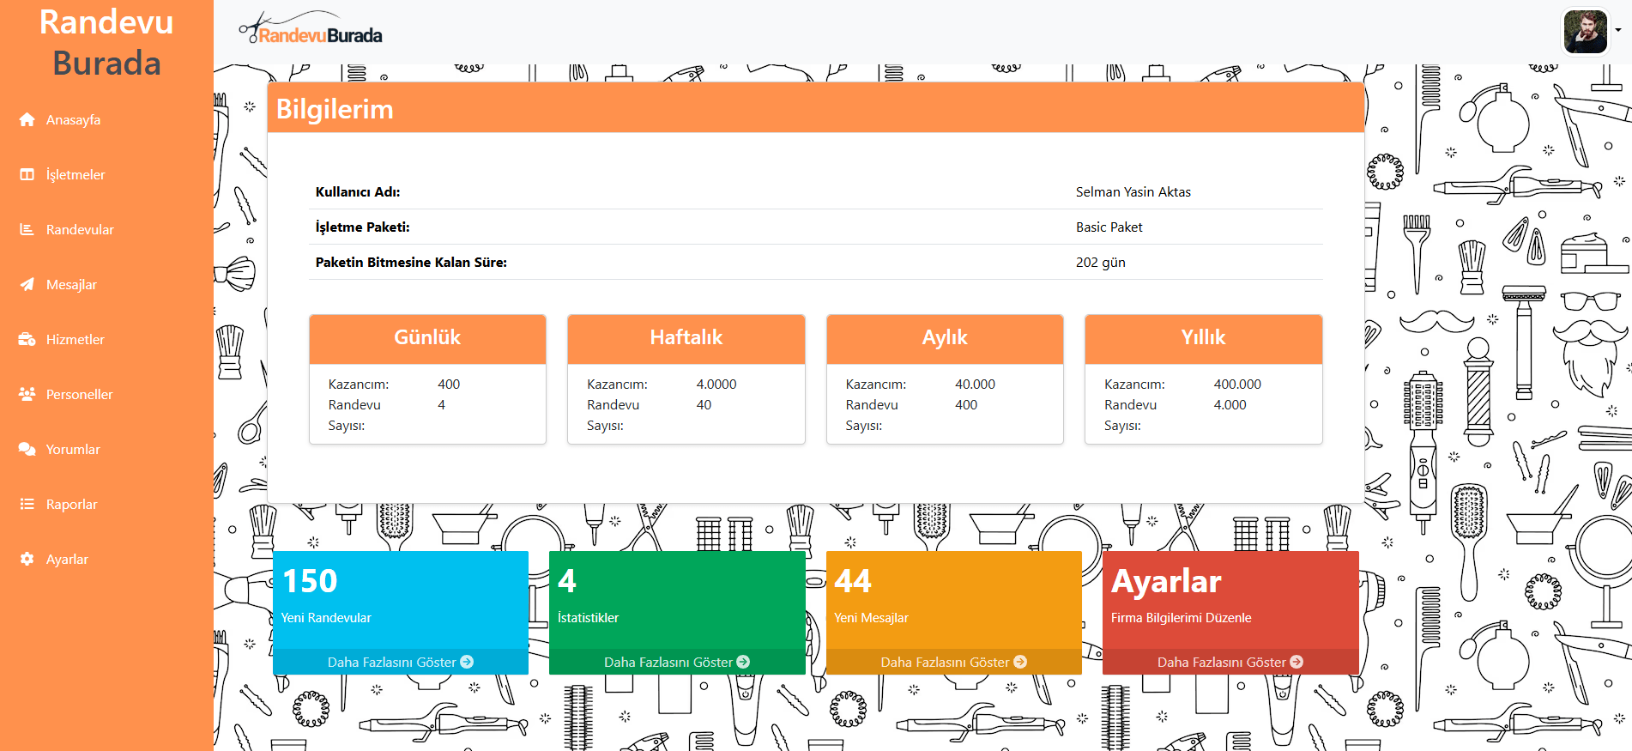This screenshot has width=1632, height=751.
Task: Click the Yeni Mesajlar label
Action: (871, 618)
